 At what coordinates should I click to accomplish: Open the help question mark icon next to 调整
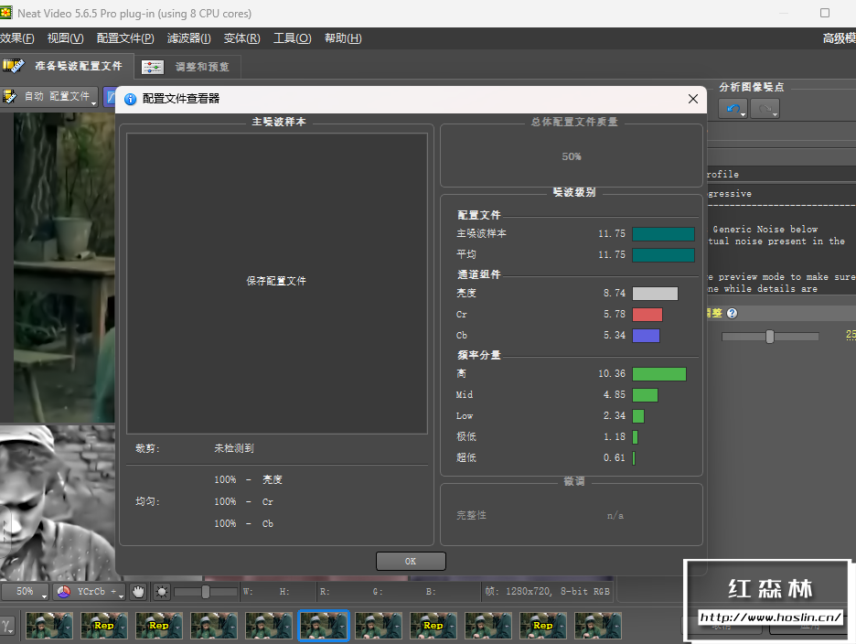click(x=732, y=313)
